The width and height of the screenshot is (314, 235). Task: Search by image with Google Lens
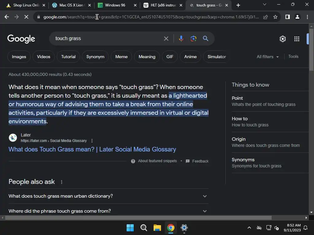[x=193, y=39]
